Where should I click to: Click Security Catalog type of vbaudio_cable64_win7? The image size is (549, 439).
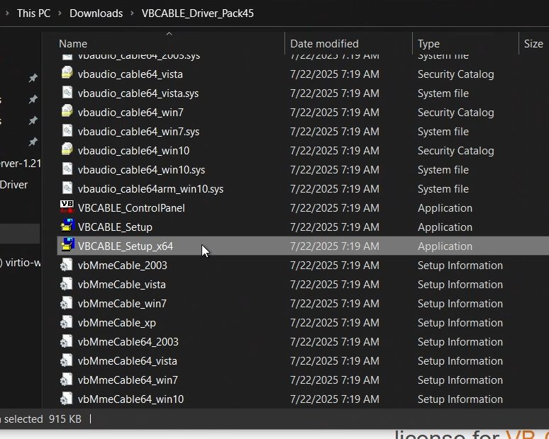[455, 112]
